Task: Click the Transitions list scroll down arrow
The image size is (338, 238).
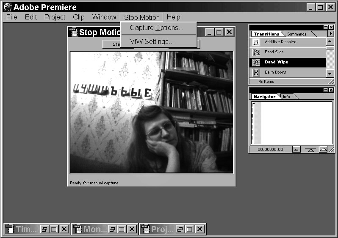Action: click(330, 74)
